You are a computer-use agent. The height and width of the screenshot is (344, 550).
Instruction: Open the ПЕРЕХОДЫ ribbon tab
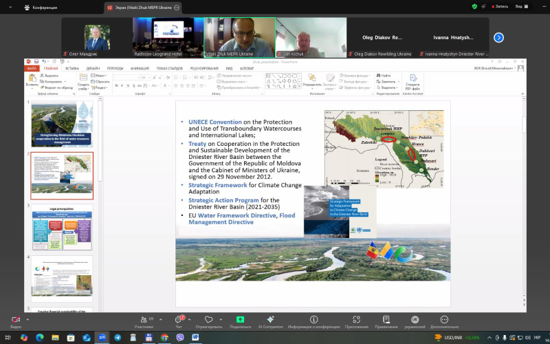(x=115, y=68)
